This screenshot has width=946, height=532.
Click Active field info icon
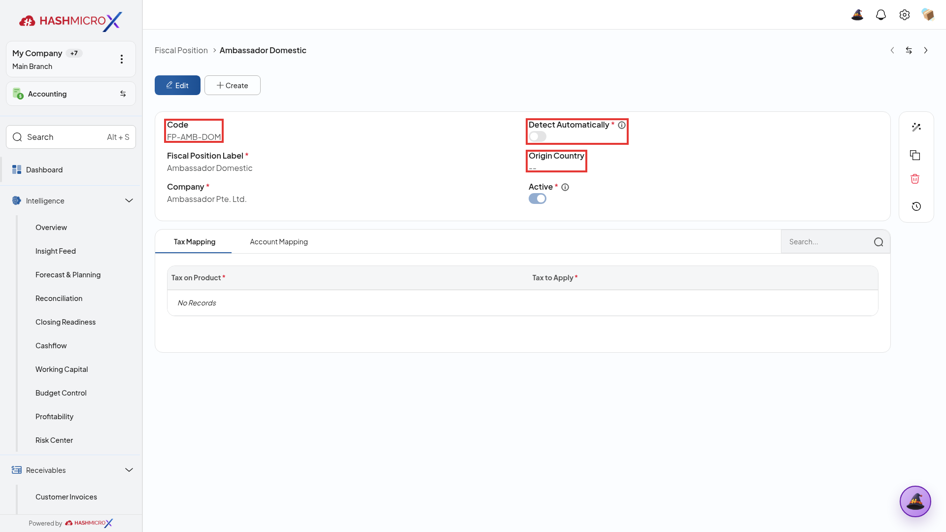coord(565,187)
